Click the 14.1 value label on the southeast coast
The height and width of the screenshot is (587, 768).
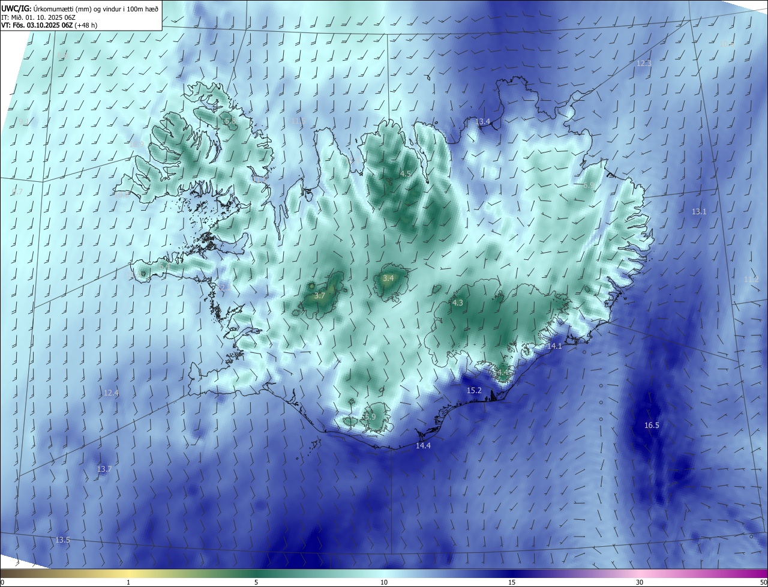554,346
